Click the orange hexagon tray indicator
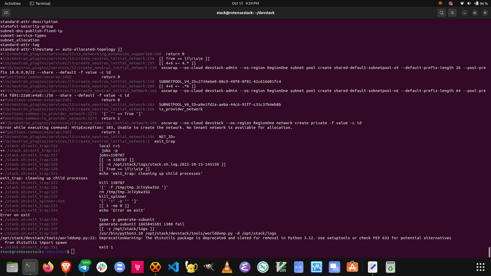The width and height of the screenshot is (491, 276). (x=440, y=3)
